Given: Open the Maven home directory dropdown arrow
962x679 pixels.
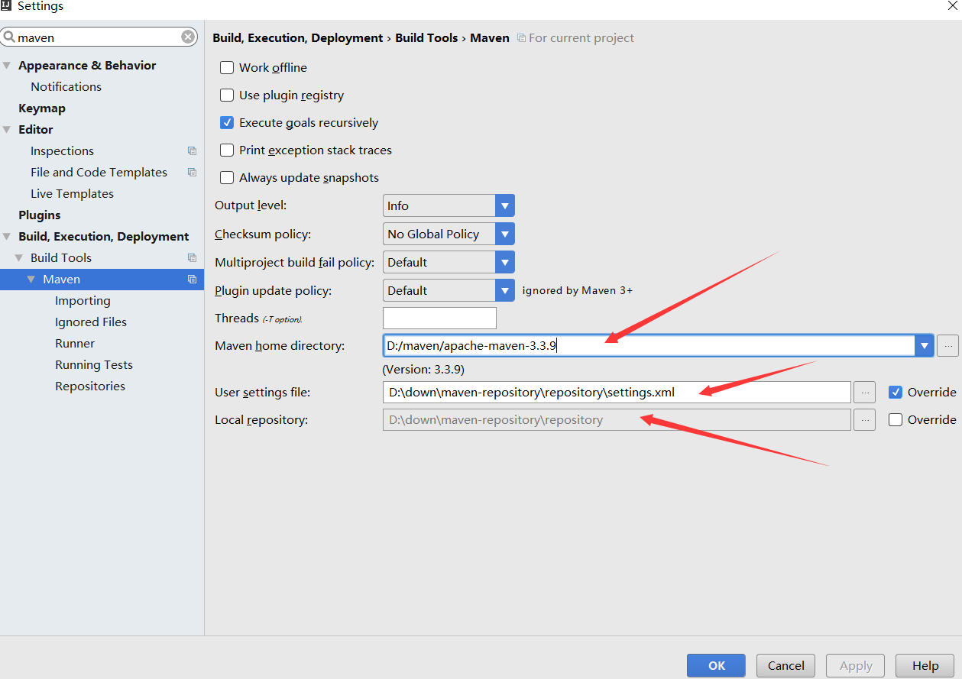Looking at the screenshot, I should tap(925, 346).
